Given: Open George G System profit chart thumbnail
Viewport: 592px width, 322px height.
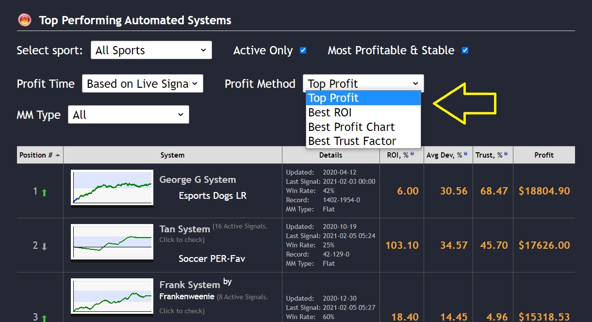Looking at the screenshot, I should [x=112, y=188].
